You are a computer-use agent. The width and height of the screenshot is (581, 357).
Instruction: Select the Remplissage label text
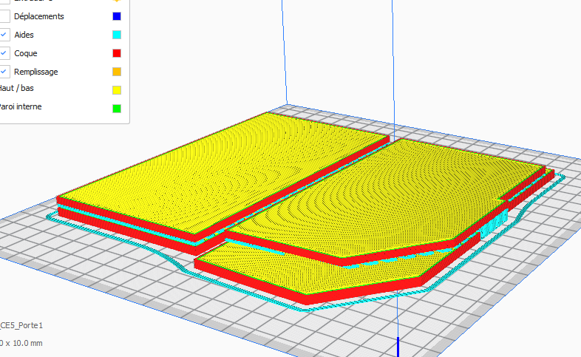pos(36,72)
